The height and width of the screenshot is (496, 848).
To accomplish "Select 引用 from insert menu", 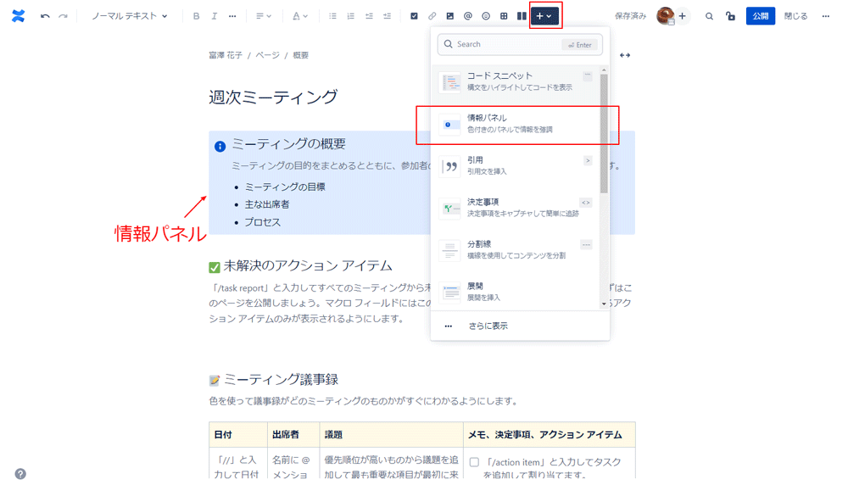I will tap(516, 165).
